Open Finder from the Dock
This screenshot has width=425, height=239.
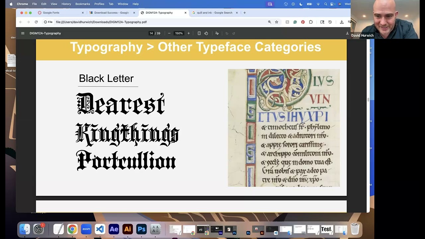pyautogui.click(x=25, y=229)
